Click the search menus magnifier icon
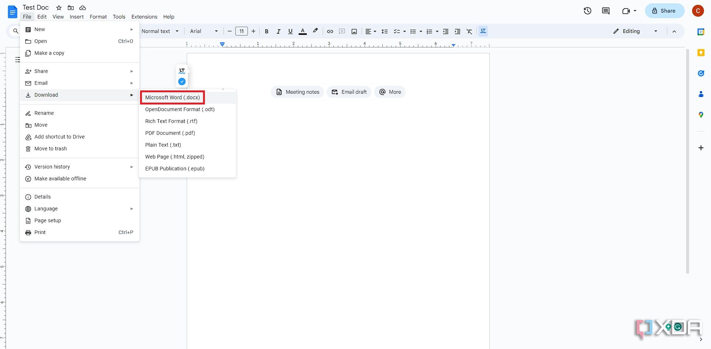 click(16, 31)
